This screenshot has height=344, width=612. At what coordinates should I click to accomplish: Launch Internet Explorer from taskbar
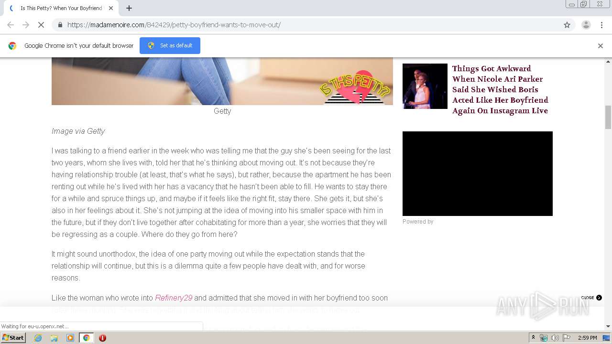click(x=38, y=338)
